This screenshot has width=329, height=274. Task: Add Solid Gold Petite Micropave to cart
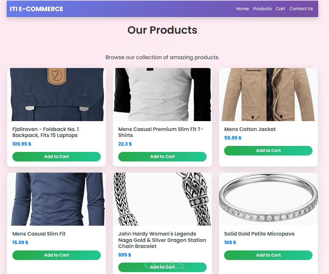coord(268,255)
